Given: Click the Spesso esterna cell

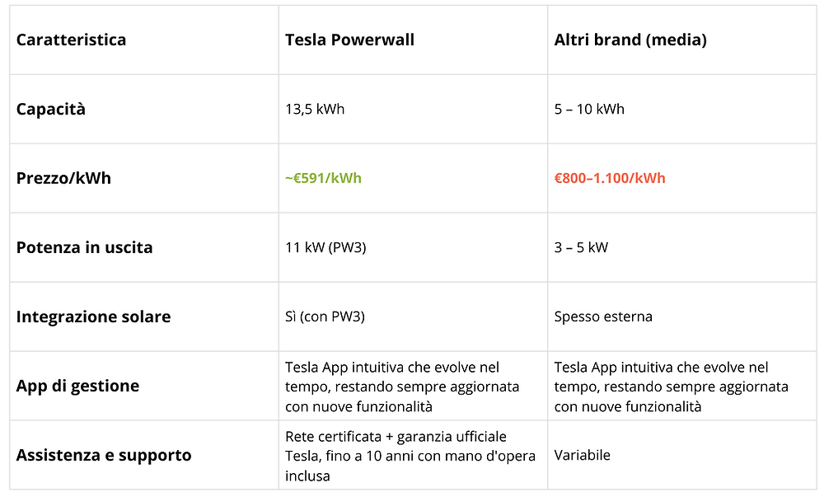Looking at the screenshot, I should coord(603,316).
